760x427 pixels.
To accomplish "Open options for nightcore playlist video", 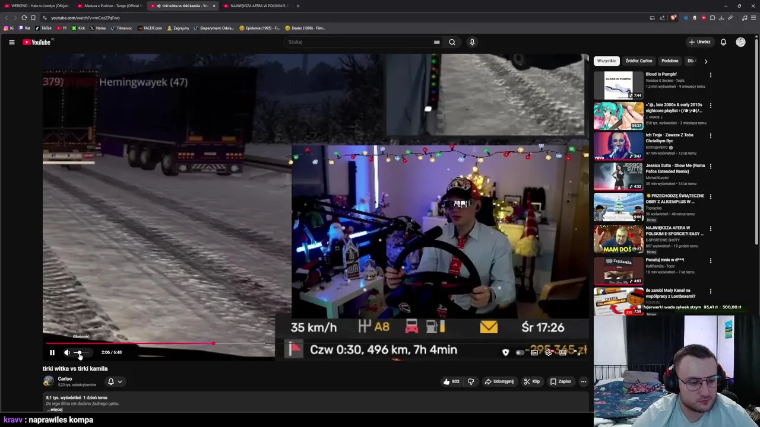I will click(x=710, y=106).
